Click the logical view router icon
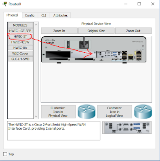Viewport: 160px width, 161px height. [x=143, y=111]
